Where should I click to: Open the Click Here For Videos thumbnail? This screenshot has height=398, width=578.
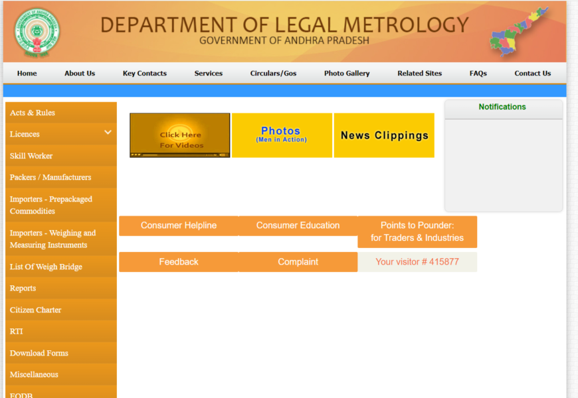[180, 135]
